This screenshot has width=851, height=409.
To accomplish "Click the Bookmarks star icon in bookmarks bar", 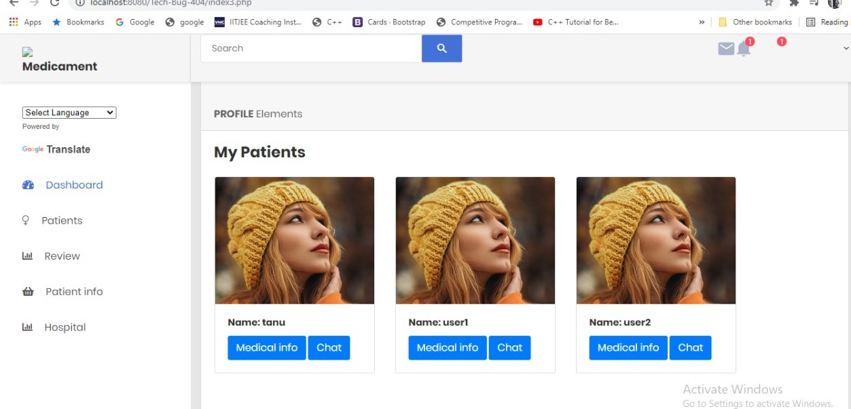I will coord(56,22).
